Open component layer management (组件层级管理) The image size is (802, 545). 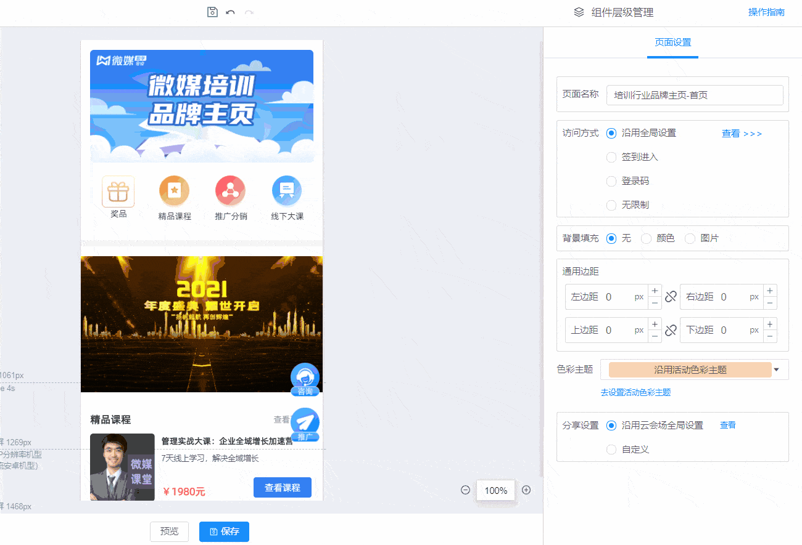pyautogui.click(x=613, y=12)
